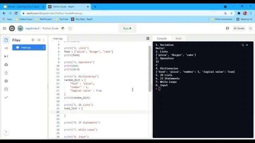Open the Files panel three-dot menu
Image resolution: width=255 pixels, height=143 pixels.
pyautogui.click(x=44, y=40)
